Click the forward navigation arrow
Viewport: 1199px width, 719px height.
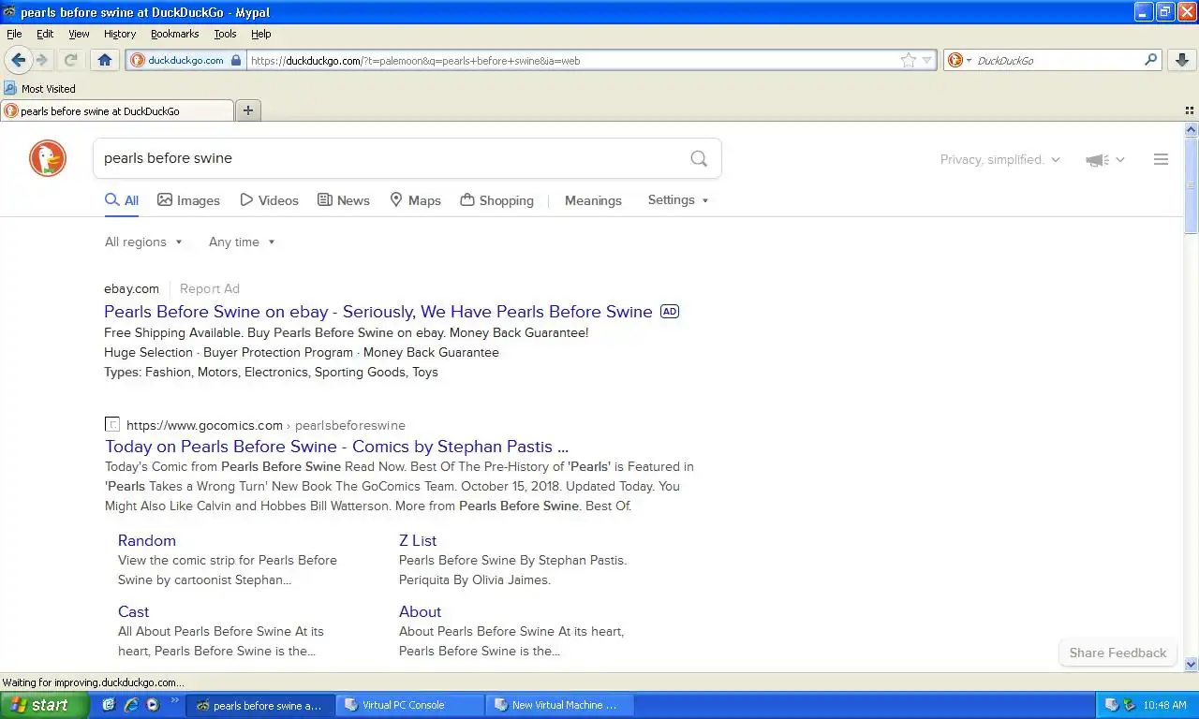point(43,60)
